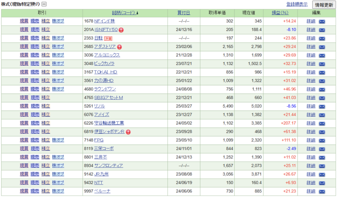339x198 pixels.
Task: Click 株オプ in the TOKAI HD row
Action: 58,72
